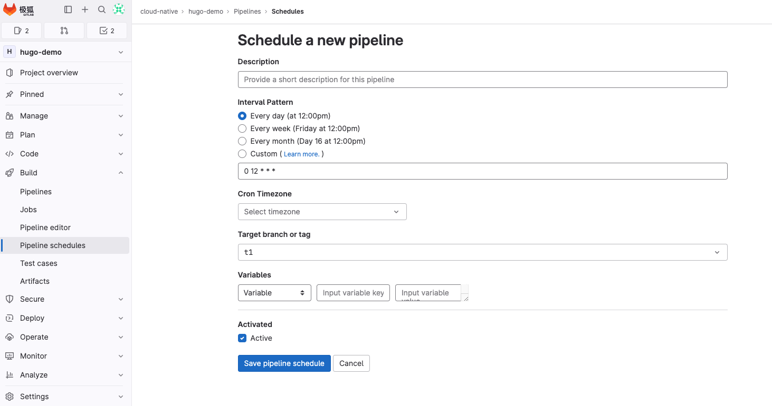Click the GitLab fox logo

tap(10, 9)
